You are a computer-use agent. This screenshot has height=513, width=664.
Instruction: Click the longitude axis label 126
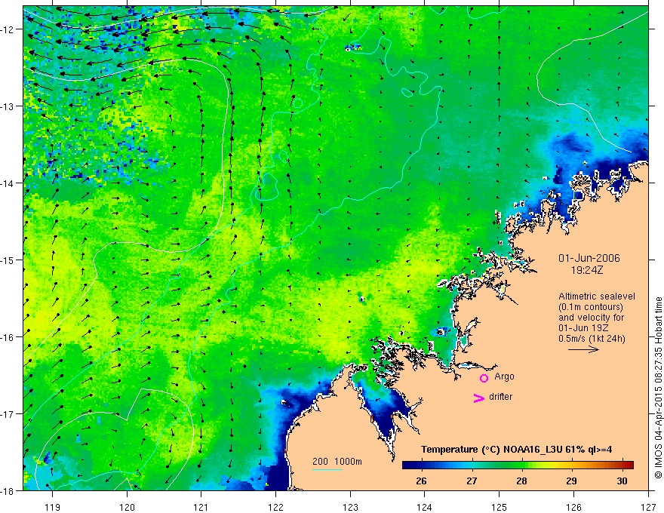[x=573, y=507]
